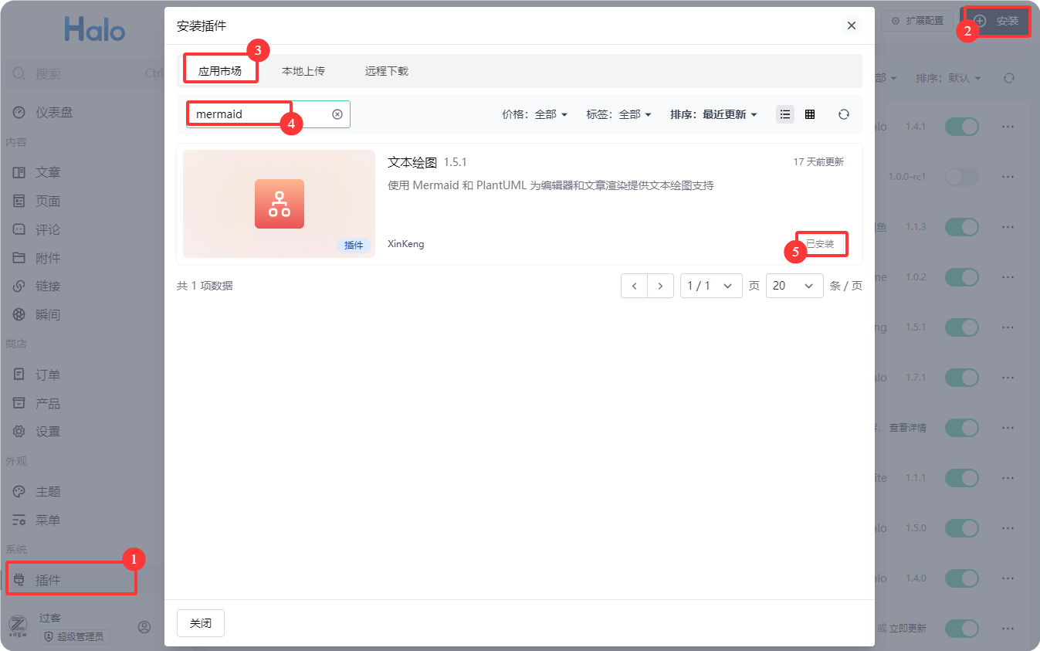Viewport: 1040px width, 651px height.
Task: Toggle the first plugin's enable switch
Action: pyautogui.click(x=961, y=127)
